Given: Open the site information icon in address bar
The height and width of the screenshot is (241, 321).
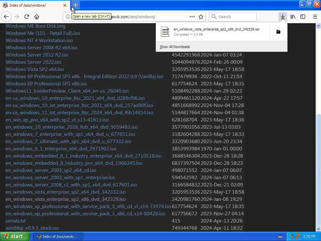Looking at the screenshot, I should 68,17.
